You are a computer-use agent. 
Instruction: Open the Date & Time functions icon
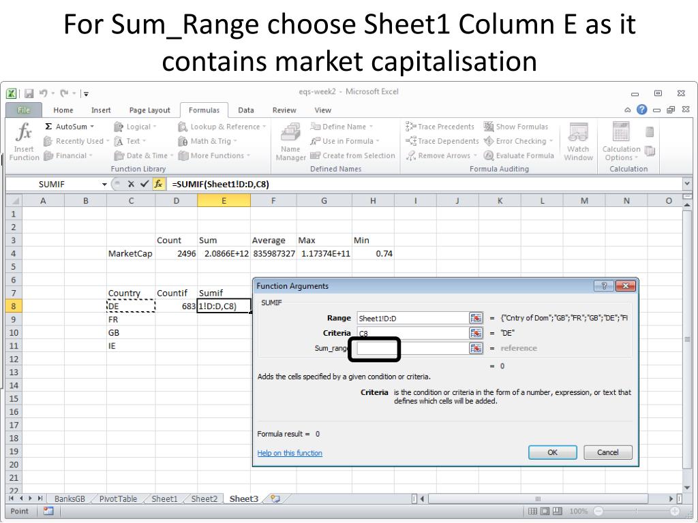119,156
